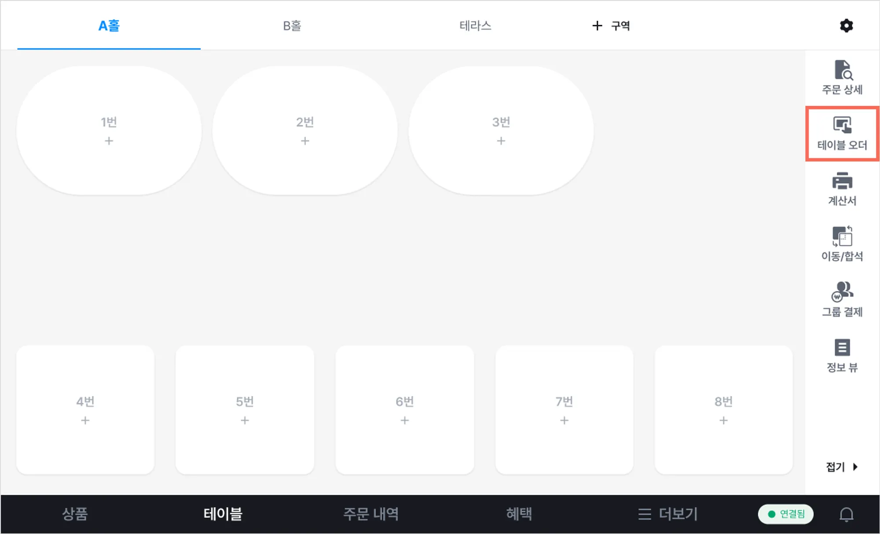Select table 1번
Image resolution: width=880 pixels, height=534 pixels.
click(109, 131)
